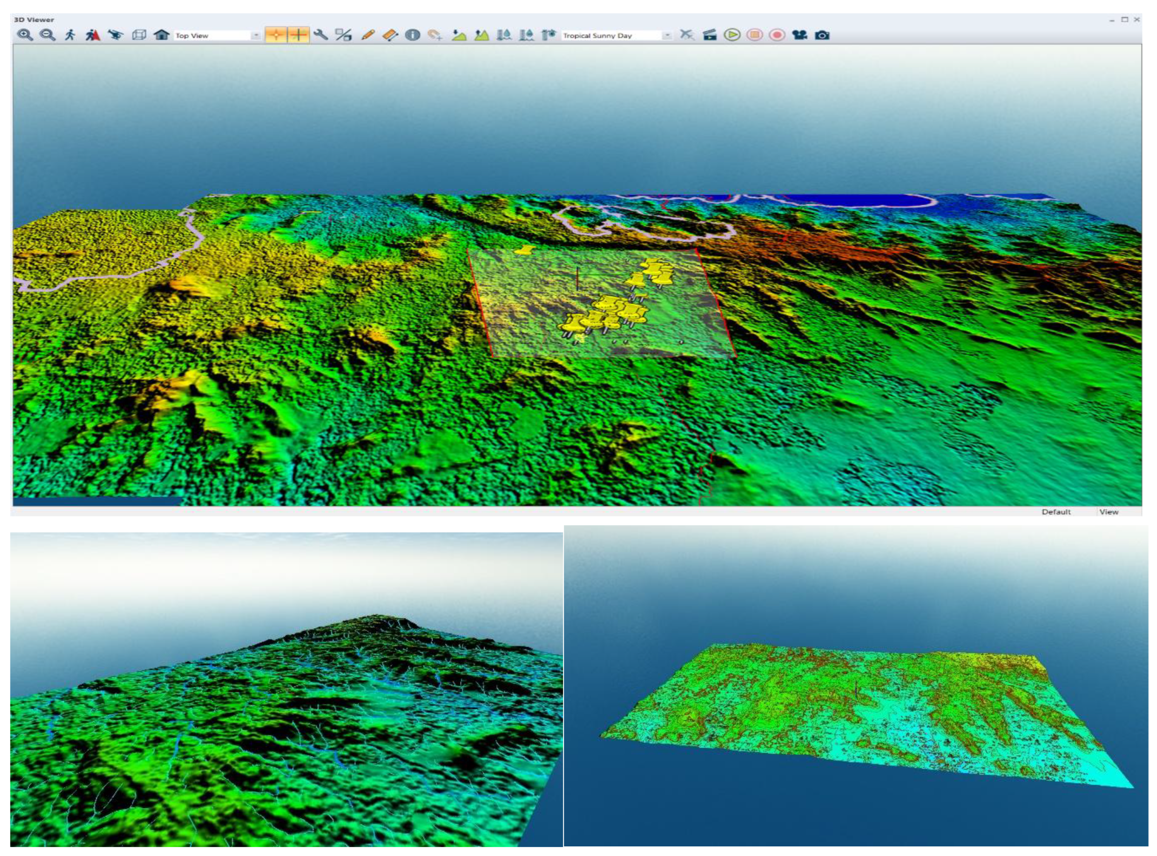Click the zoom in magnifier icon
The width and height of the screenshot is (1157, 856).
coord(24,35)
